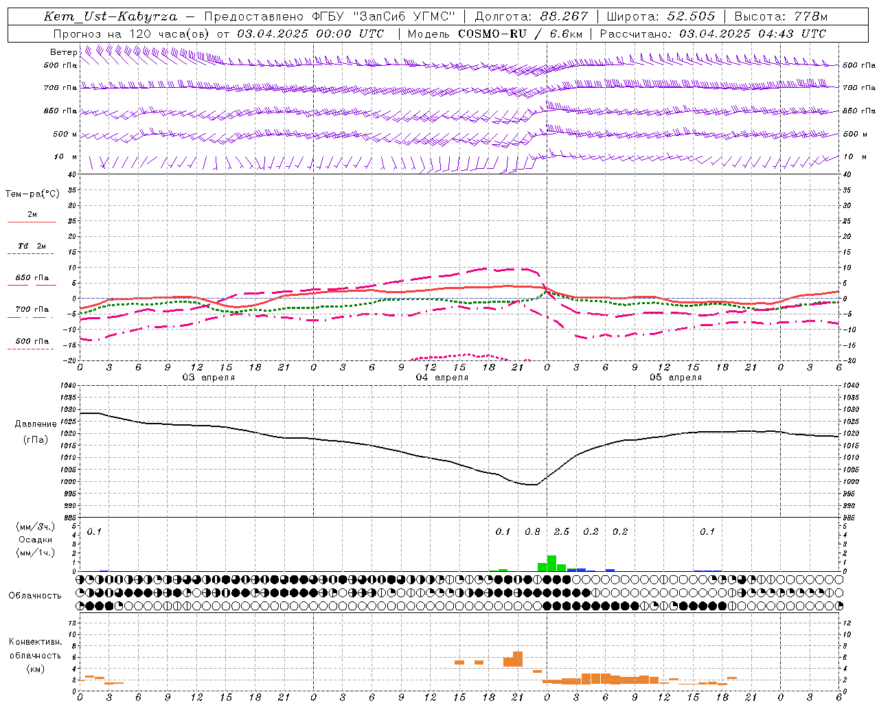Screen dimensions: 879x703
Task: Click the tallest orange convective cloud bar
Action: tap(518, 659)
